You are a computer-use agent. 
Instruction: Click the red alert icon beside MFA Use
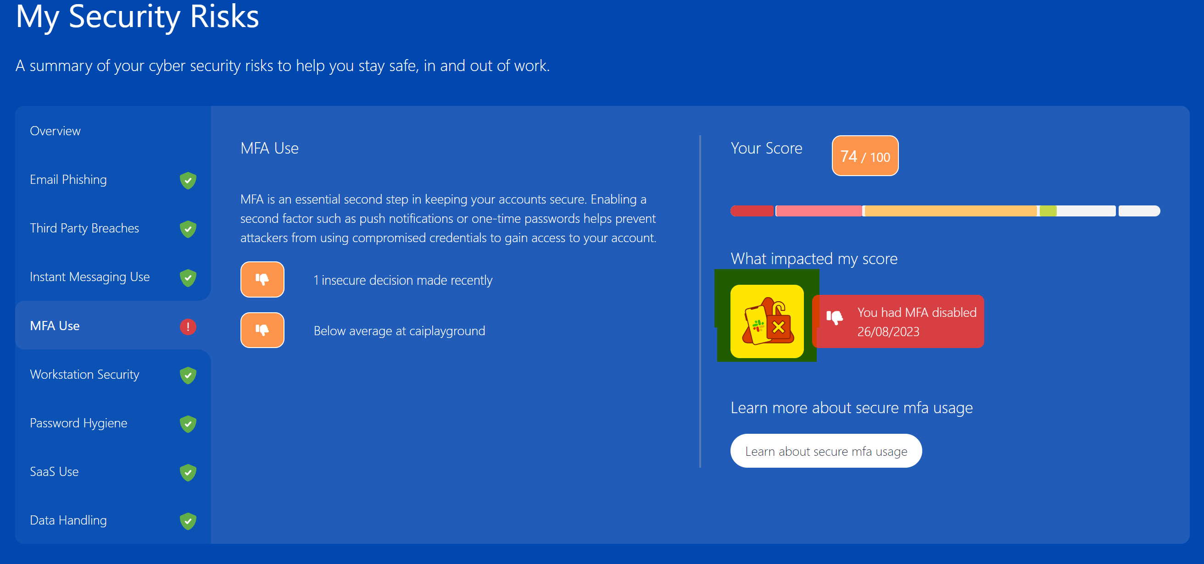(x=188, y=326)
